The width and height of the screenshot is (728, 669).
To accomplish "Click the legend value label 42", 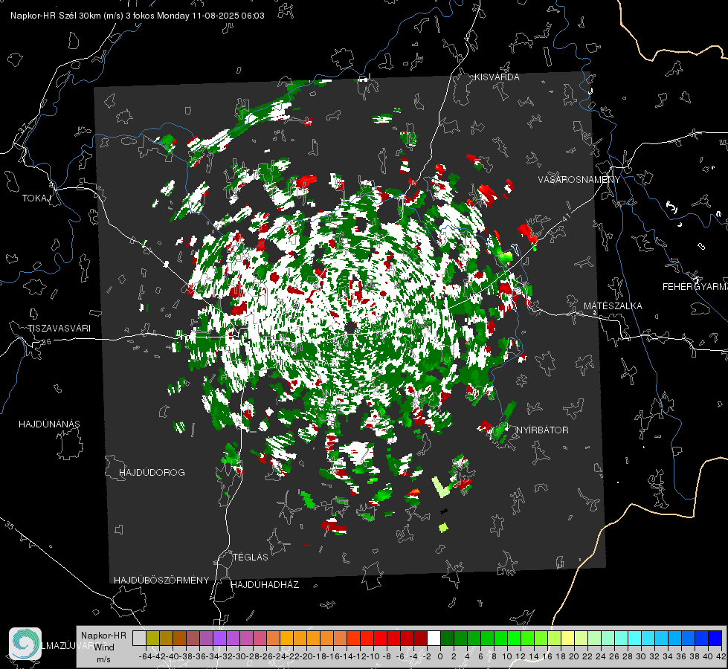I will 721,656.
